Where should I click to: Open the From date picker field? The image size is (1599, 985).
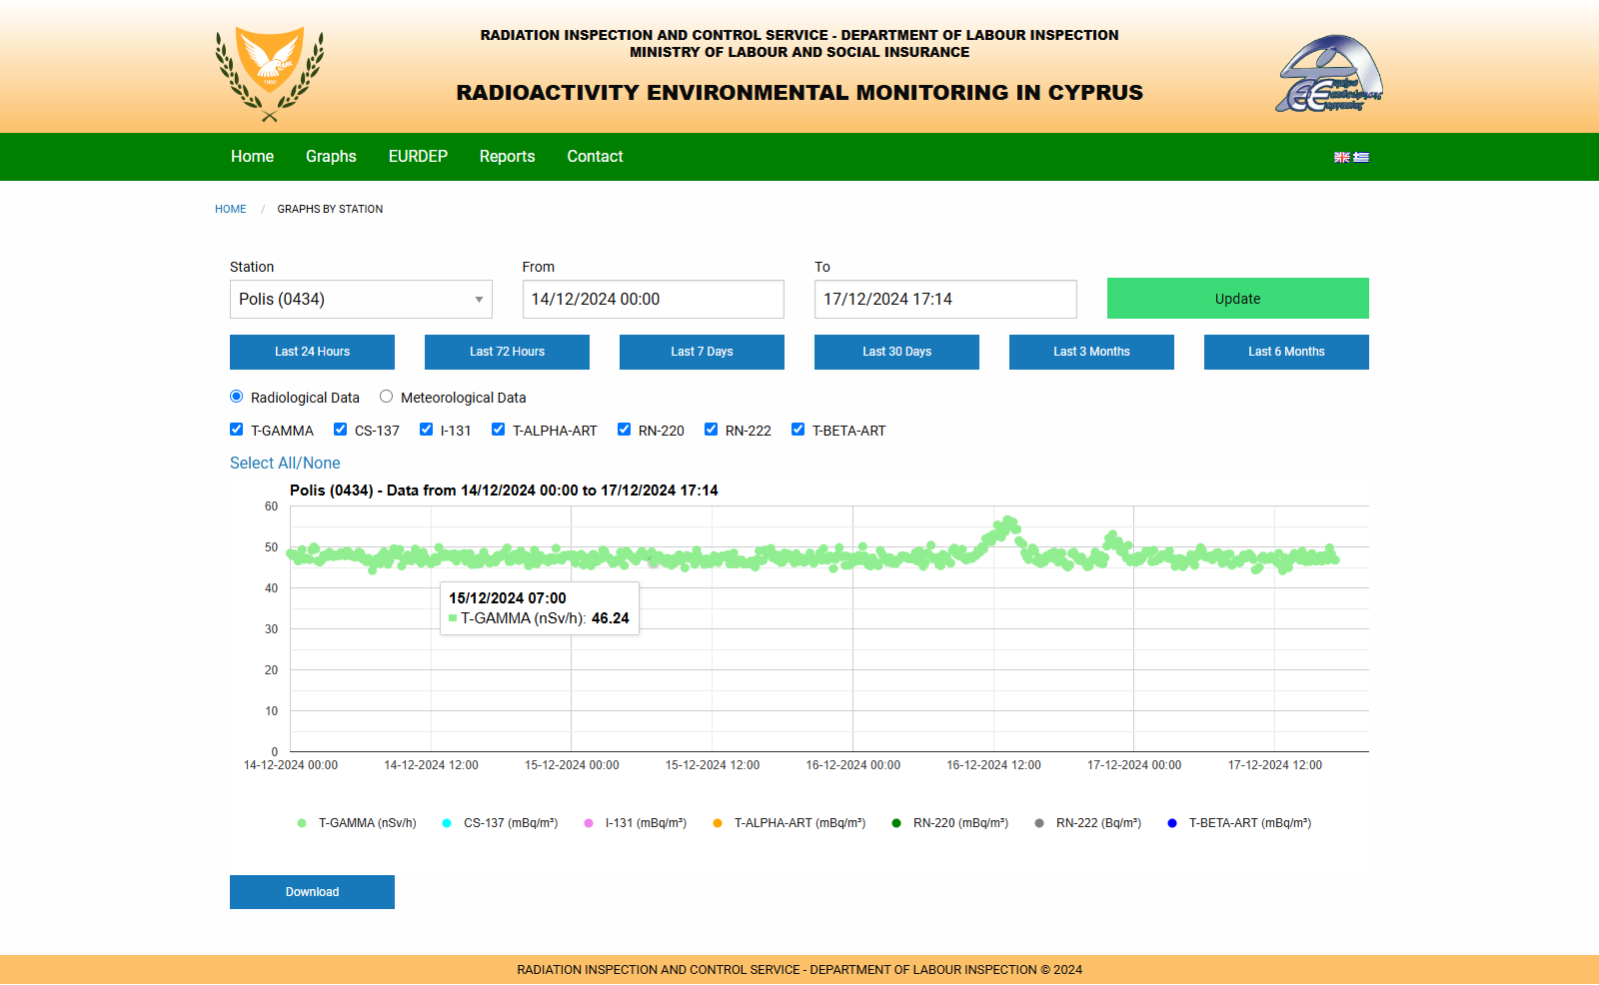coord(653,300)
